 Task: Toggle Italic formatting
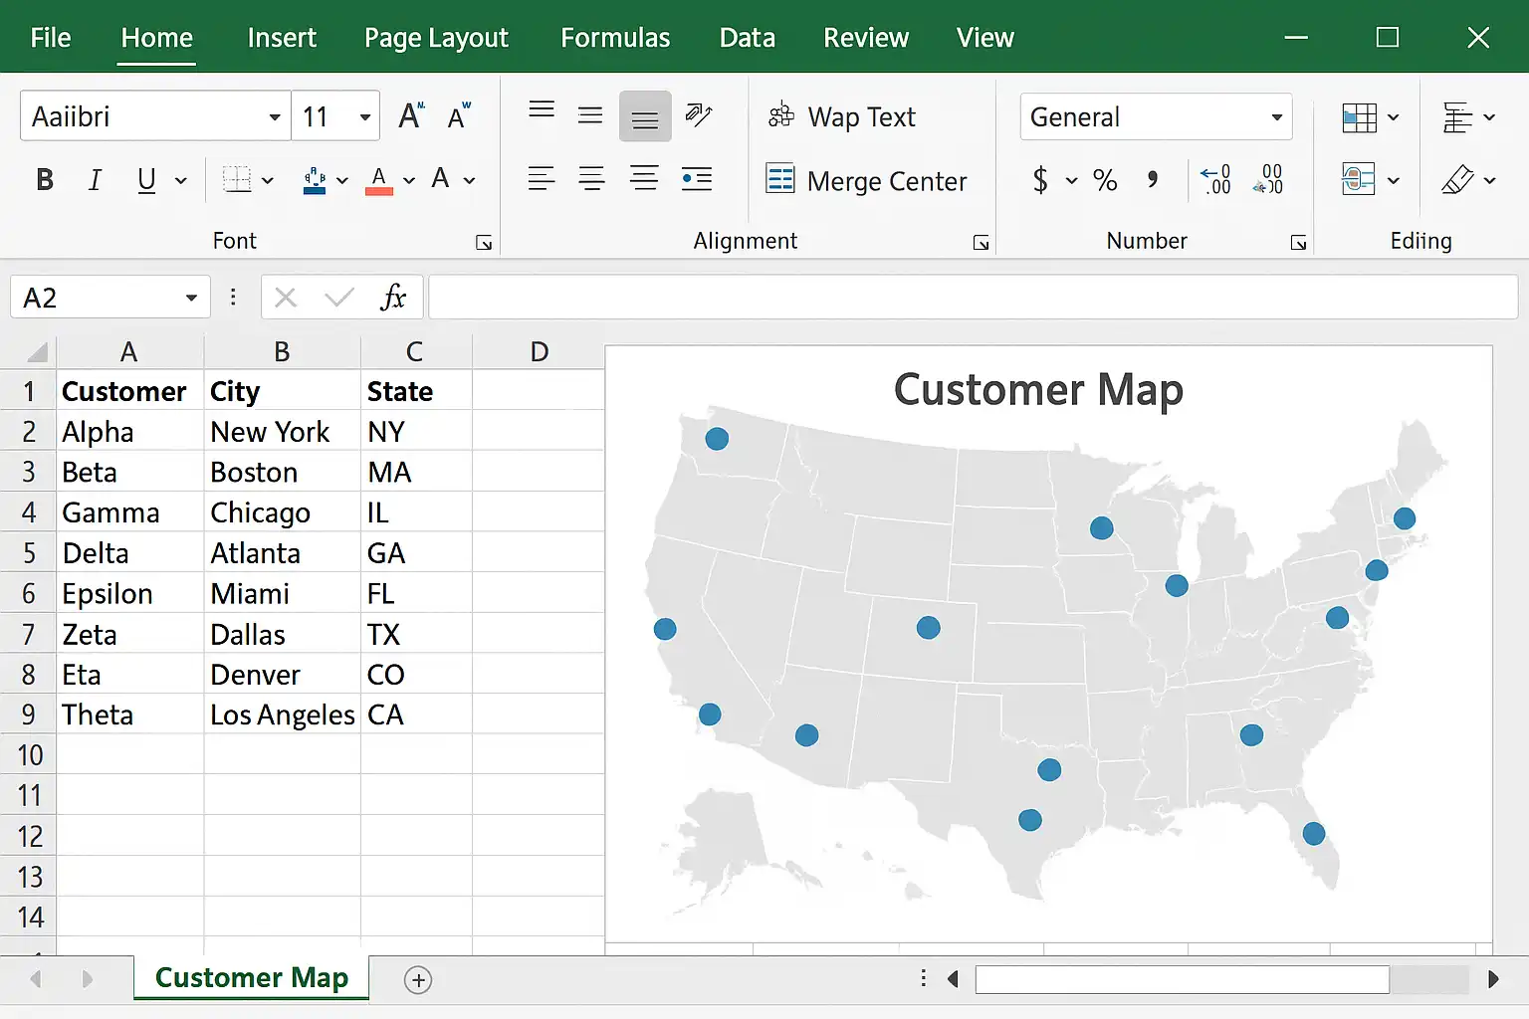(x=95, y=180)
